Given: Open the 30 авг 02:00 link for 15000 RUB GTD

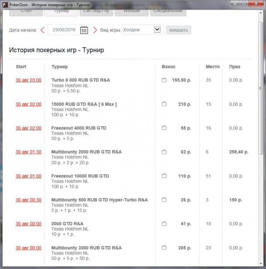Looking at the screenshot, I should 28,104.
